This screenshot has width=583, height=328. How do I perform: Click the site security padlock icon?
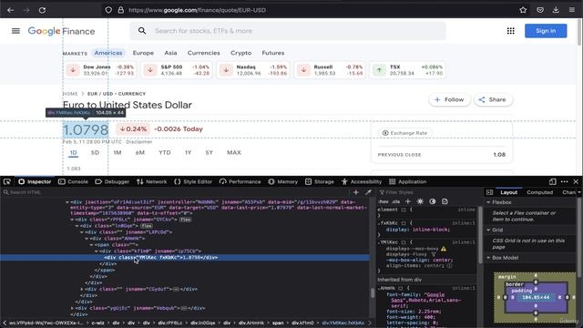tap(121, 10)
